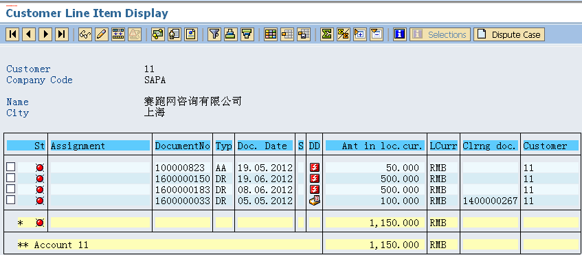Image resolution: width=582 pixels, height=255 pixels.
Task: Click the Dispute Case button
Action: tap(509, 34)
